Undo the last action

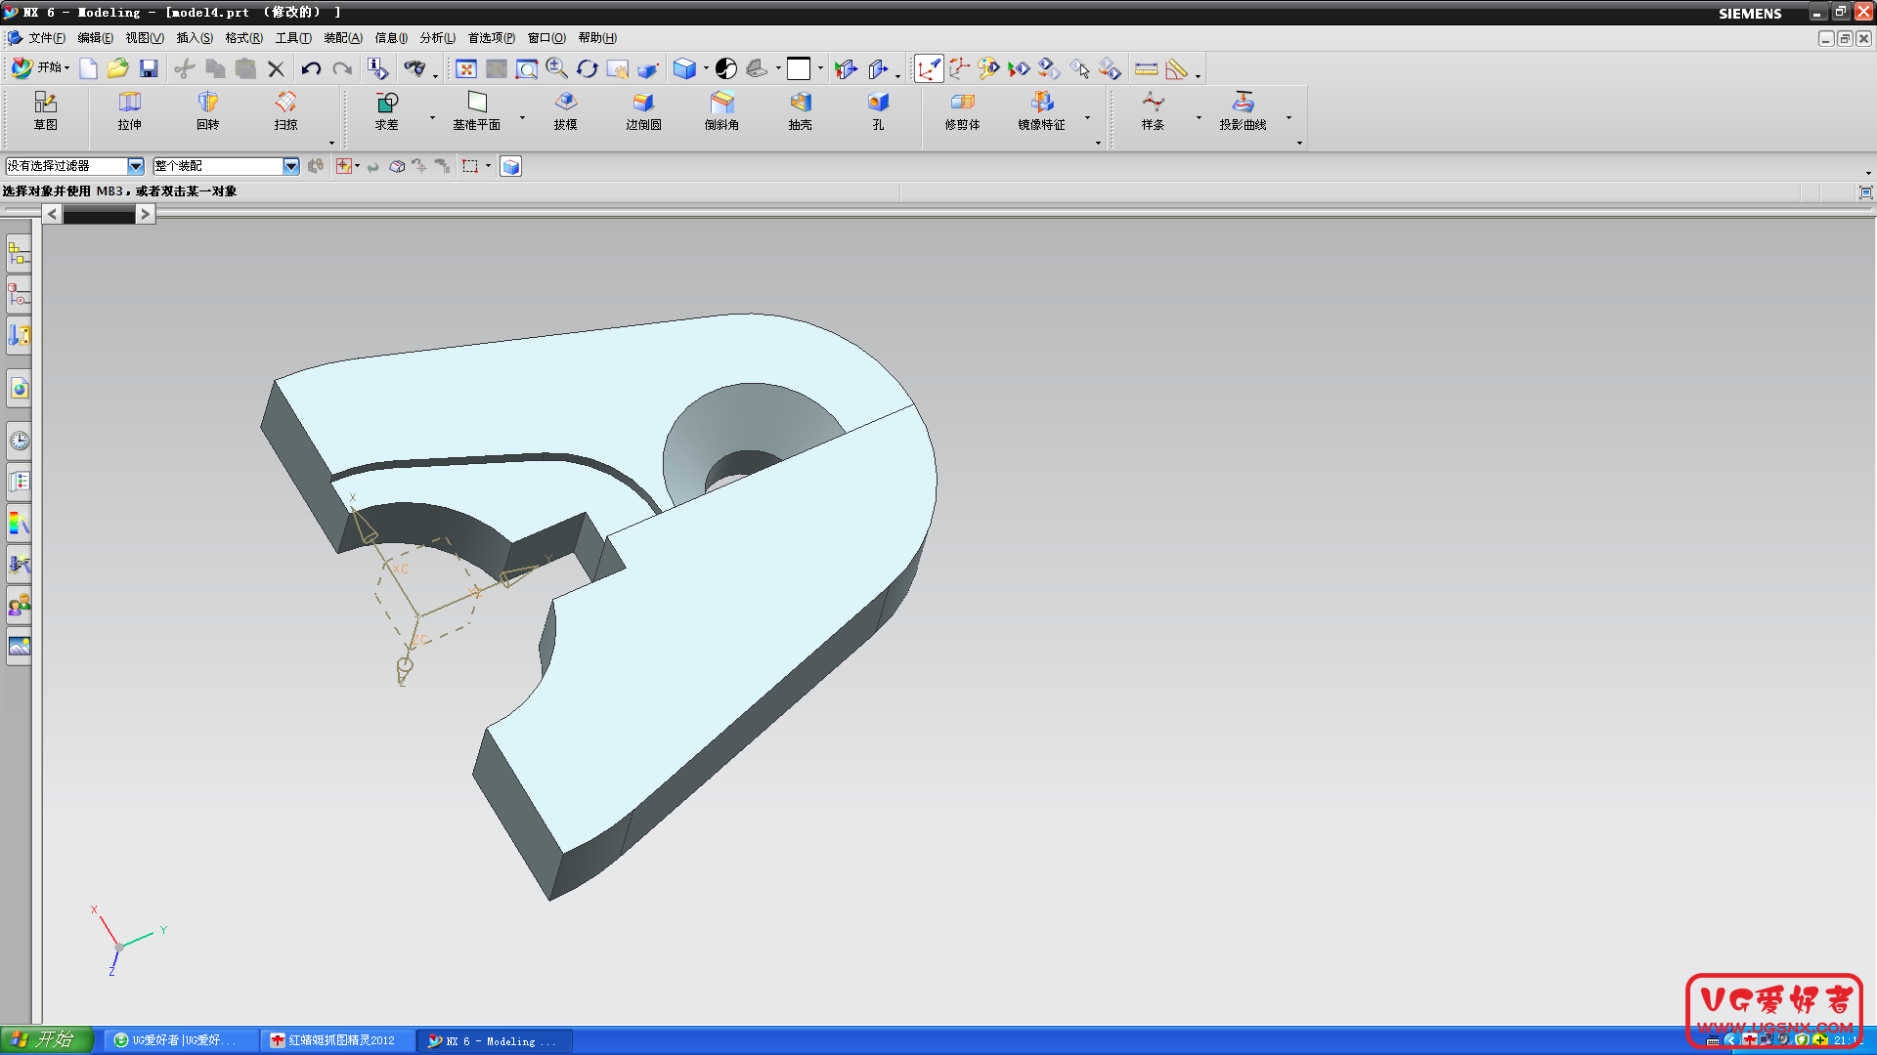[311, 68]
